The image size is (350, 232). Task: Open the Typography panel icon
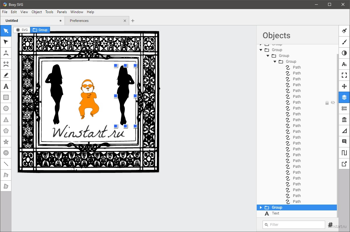[x=344, y=64]
